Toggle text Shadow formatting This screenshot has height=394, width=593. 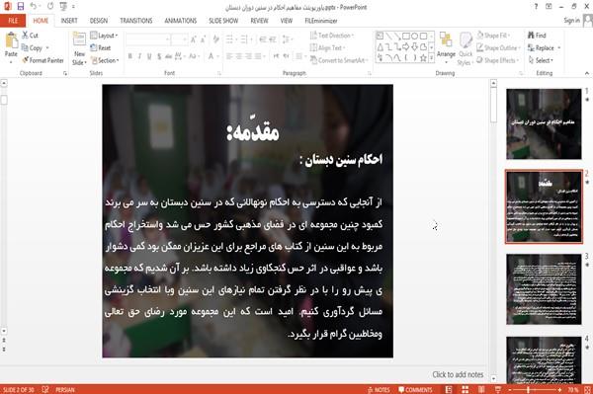pos(159,56)
